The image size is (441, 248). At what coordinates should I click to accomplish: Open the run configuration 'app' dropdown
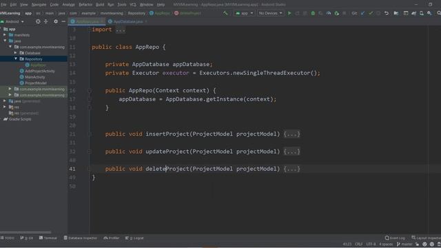244,13
